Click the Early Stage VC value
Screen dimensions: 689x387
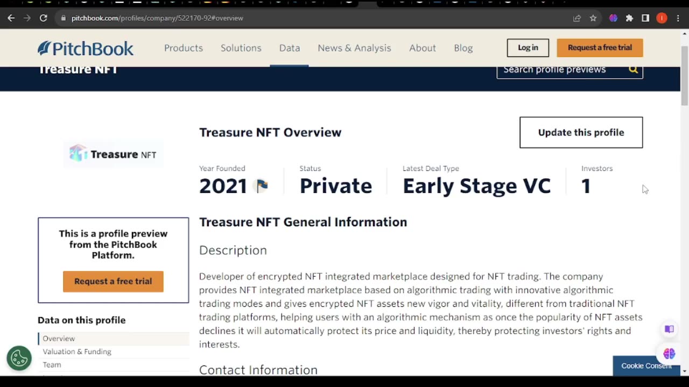[x=476, y=186]
